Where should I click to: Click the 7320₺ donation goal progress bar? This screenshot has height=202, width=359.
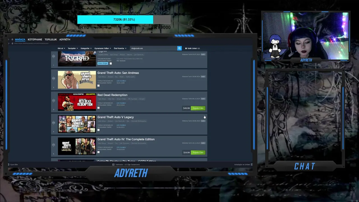pos(124,19)
